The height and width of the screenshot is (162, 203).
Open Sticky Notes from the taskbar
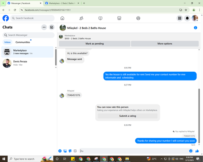[73, 159]
